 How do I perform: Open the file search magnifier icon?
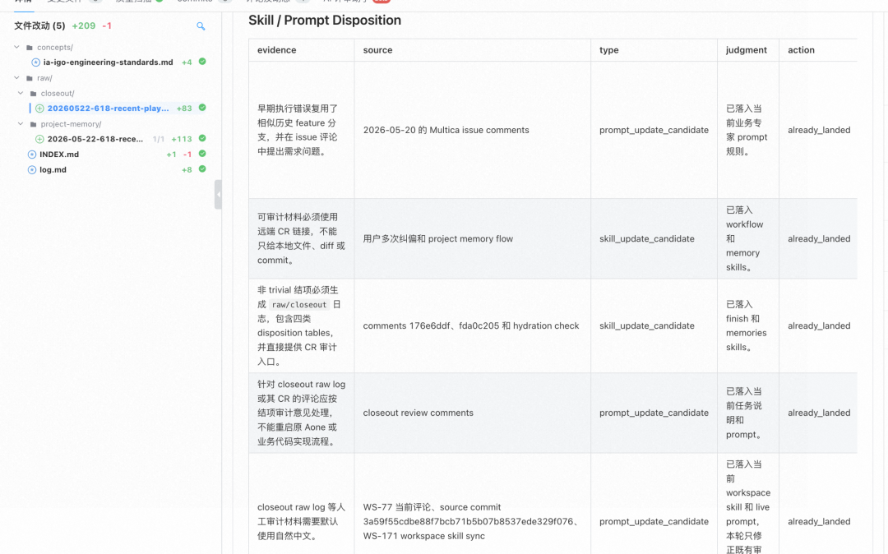click(x=201, y=26)
